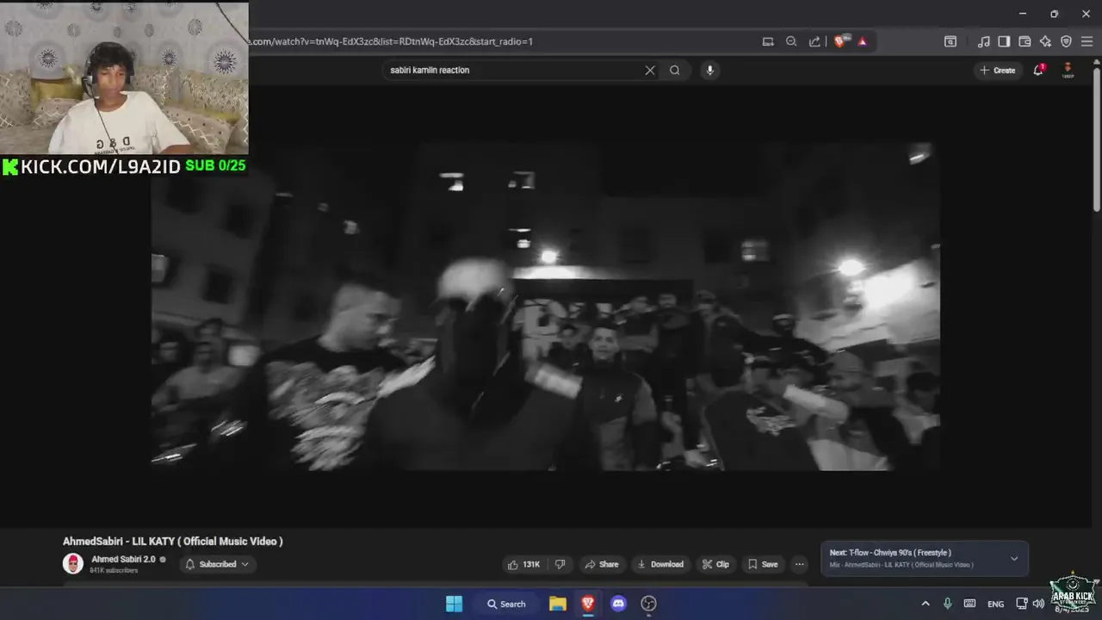Start voice search with the microphone
The height and width of the screenshot is (620, 1102).
point(709,71)
